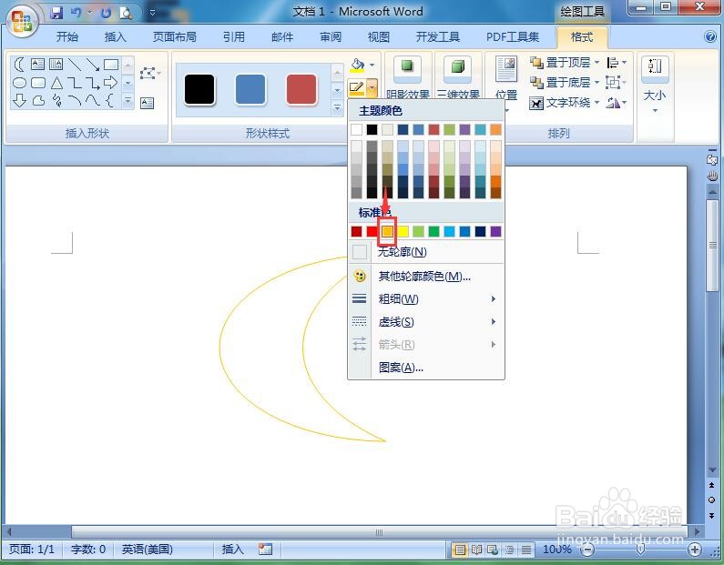The height and width of the screenshot is (565, 724).
Task: Click the Redo icon
Action: coord(106,13)
